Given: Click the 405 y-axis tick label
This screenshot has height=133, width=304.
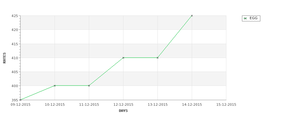Looking at the screenshot, I should (15, 72).
